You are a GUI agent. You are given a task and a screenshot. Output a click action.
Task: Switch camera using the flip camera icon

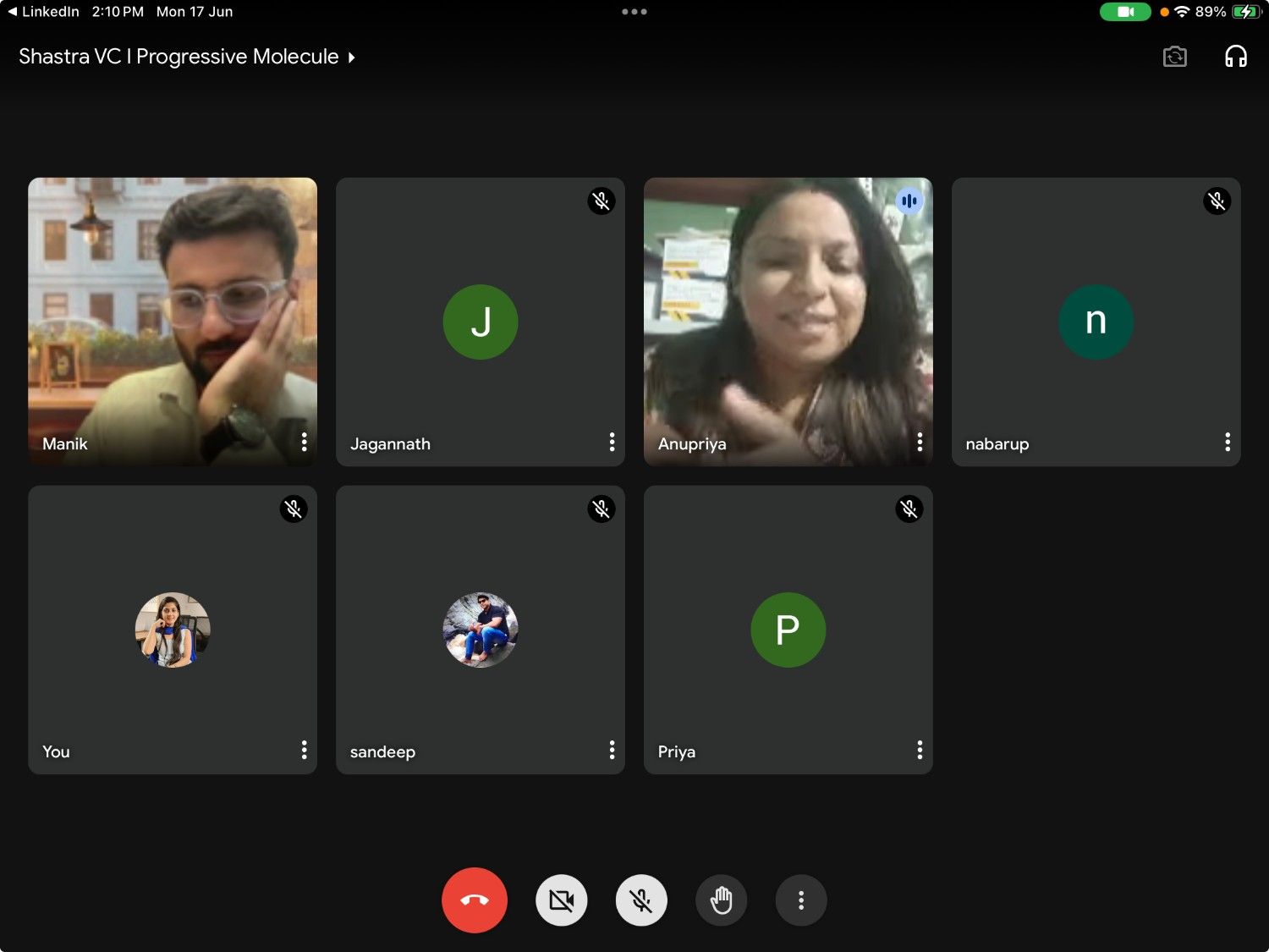(x=1175, y=57)
